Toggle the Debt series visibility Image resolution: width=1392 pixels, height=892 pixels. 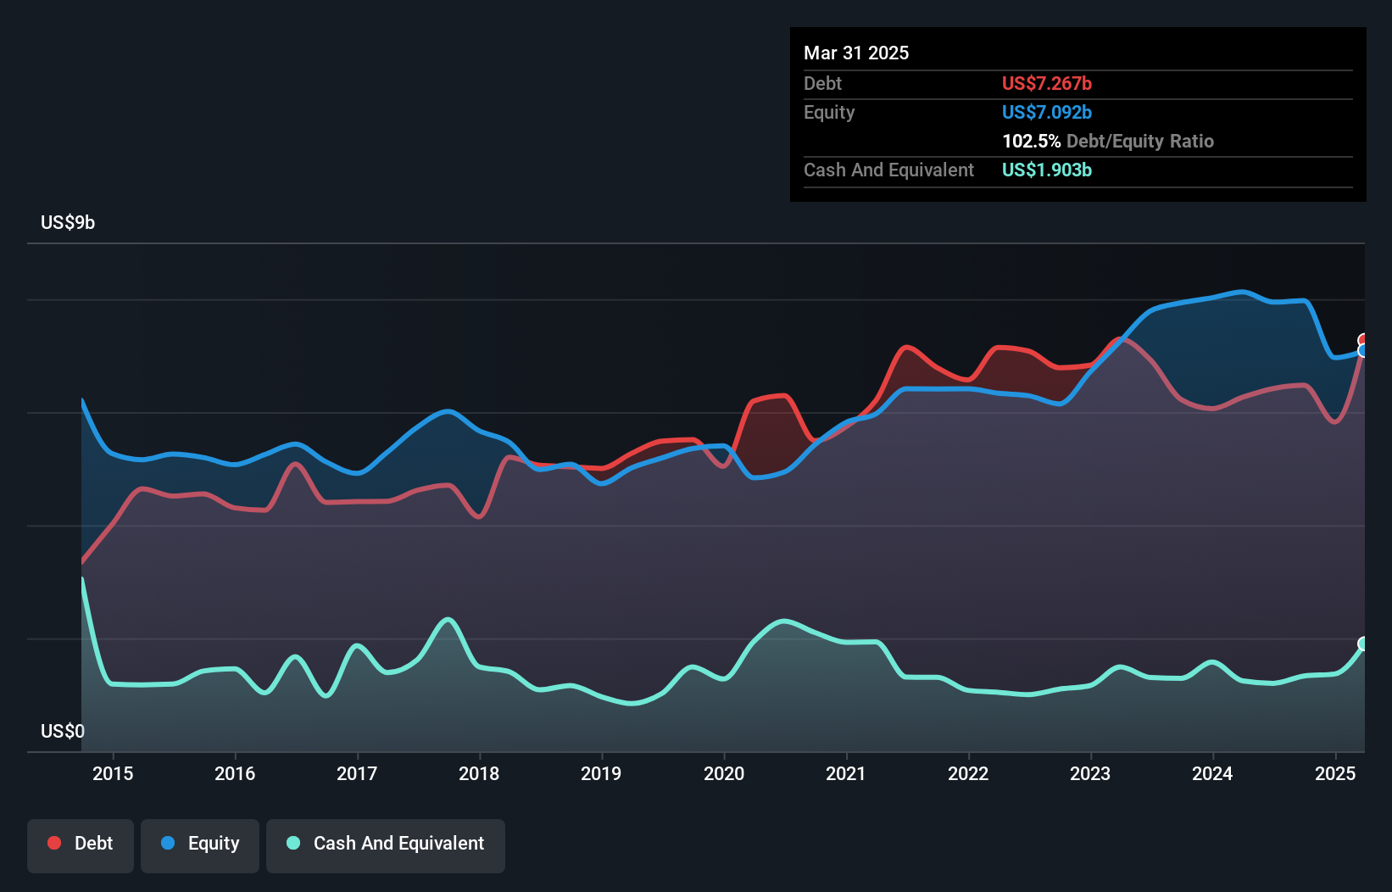point(80,845)
